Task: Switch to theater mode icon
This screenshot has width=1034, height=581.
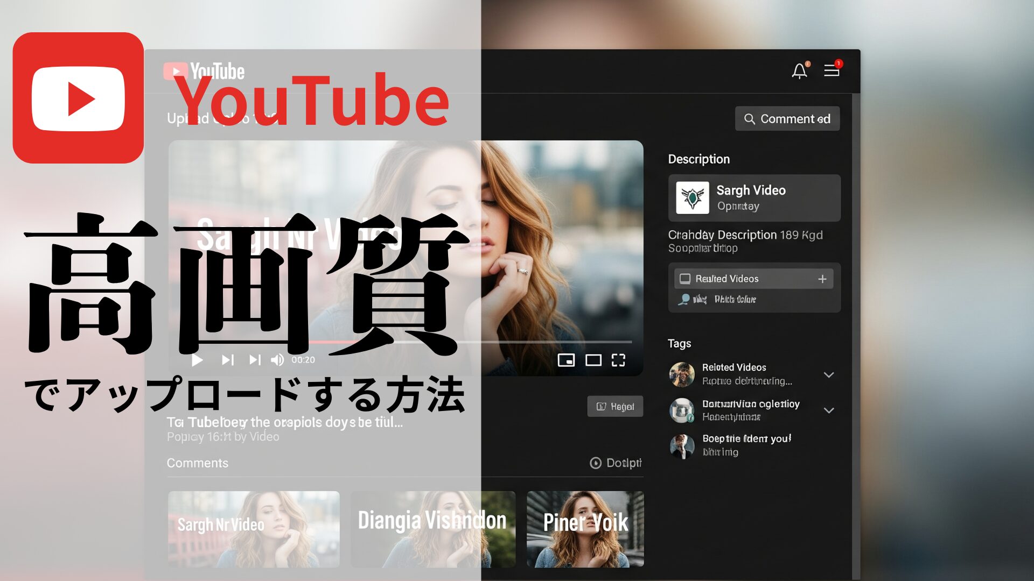Action: click(x=593, y=360)
